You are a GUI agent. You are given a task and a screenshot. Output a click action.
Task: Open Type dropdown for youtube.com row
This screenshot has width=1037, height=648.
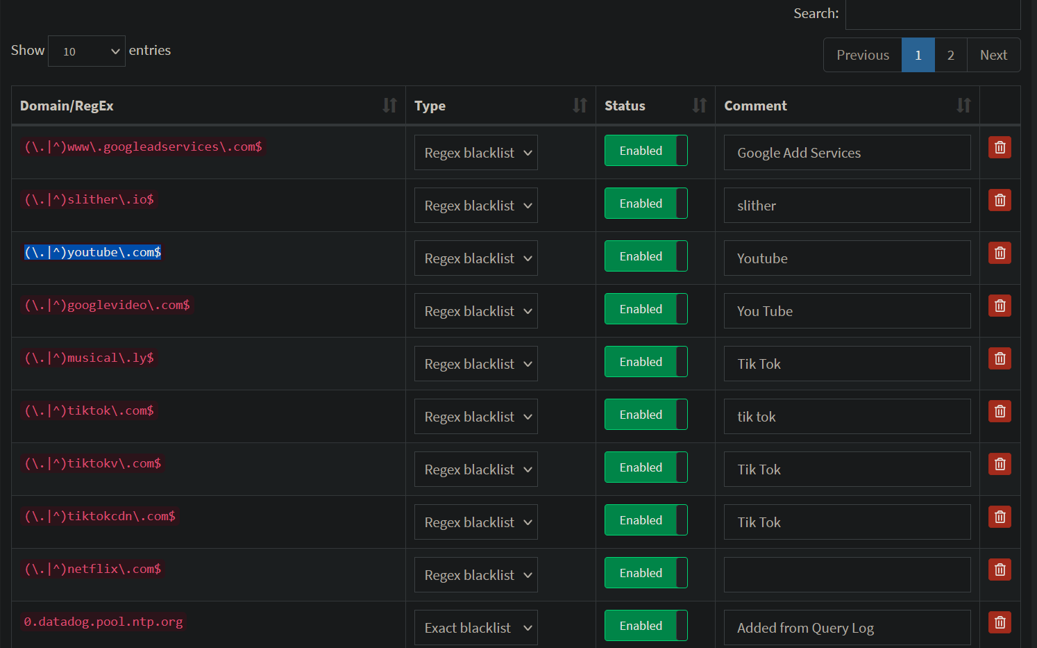(x=476, y=258)
